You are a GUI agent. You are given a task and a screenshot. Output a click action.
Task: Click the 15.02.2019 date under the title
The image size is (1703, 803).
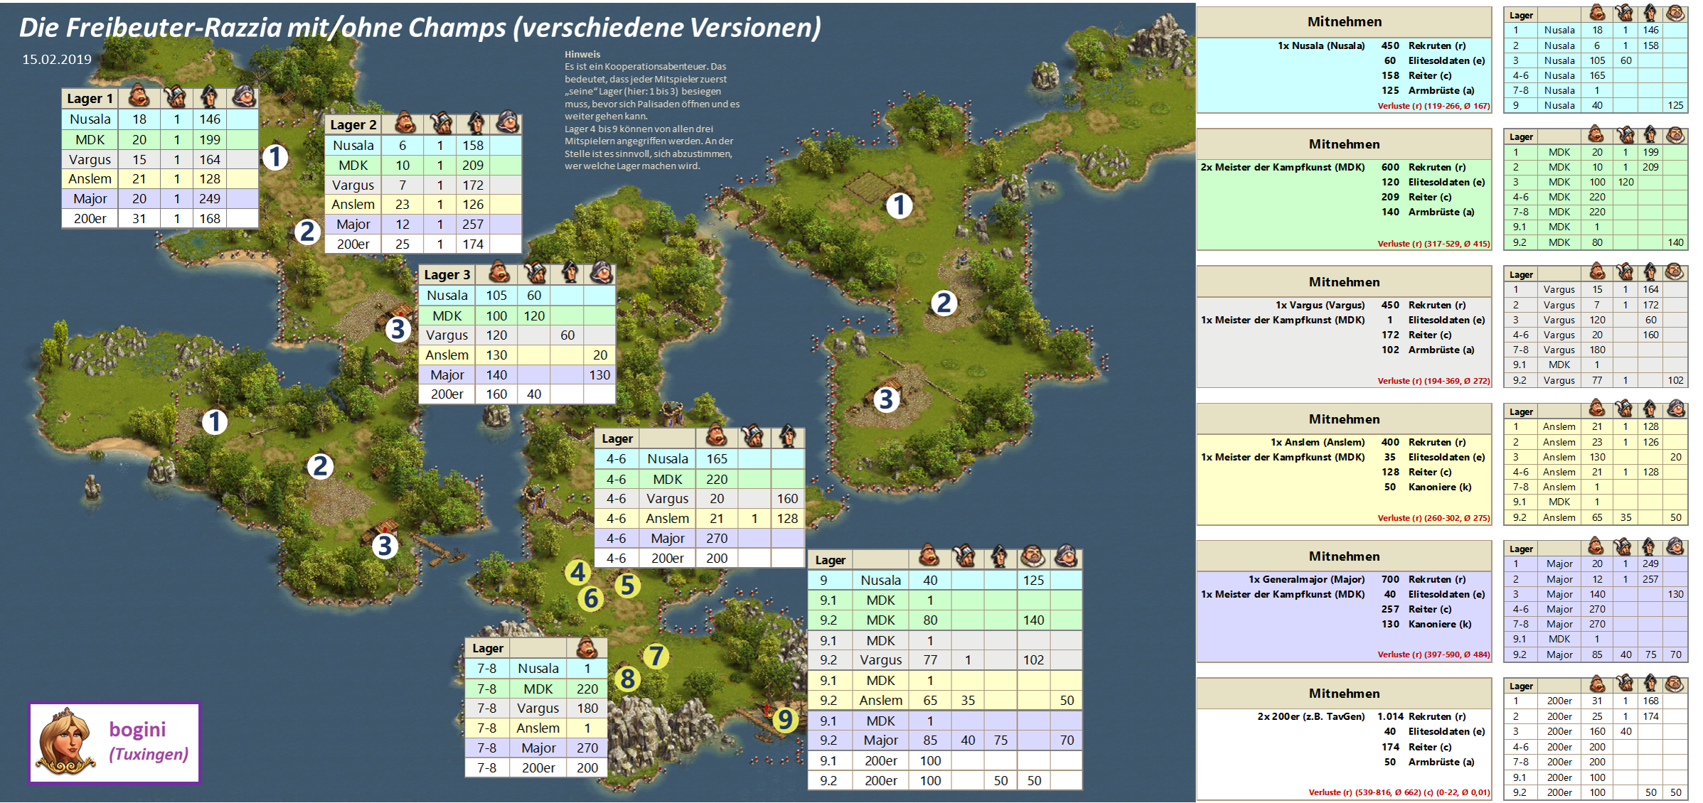pos(57,60)
